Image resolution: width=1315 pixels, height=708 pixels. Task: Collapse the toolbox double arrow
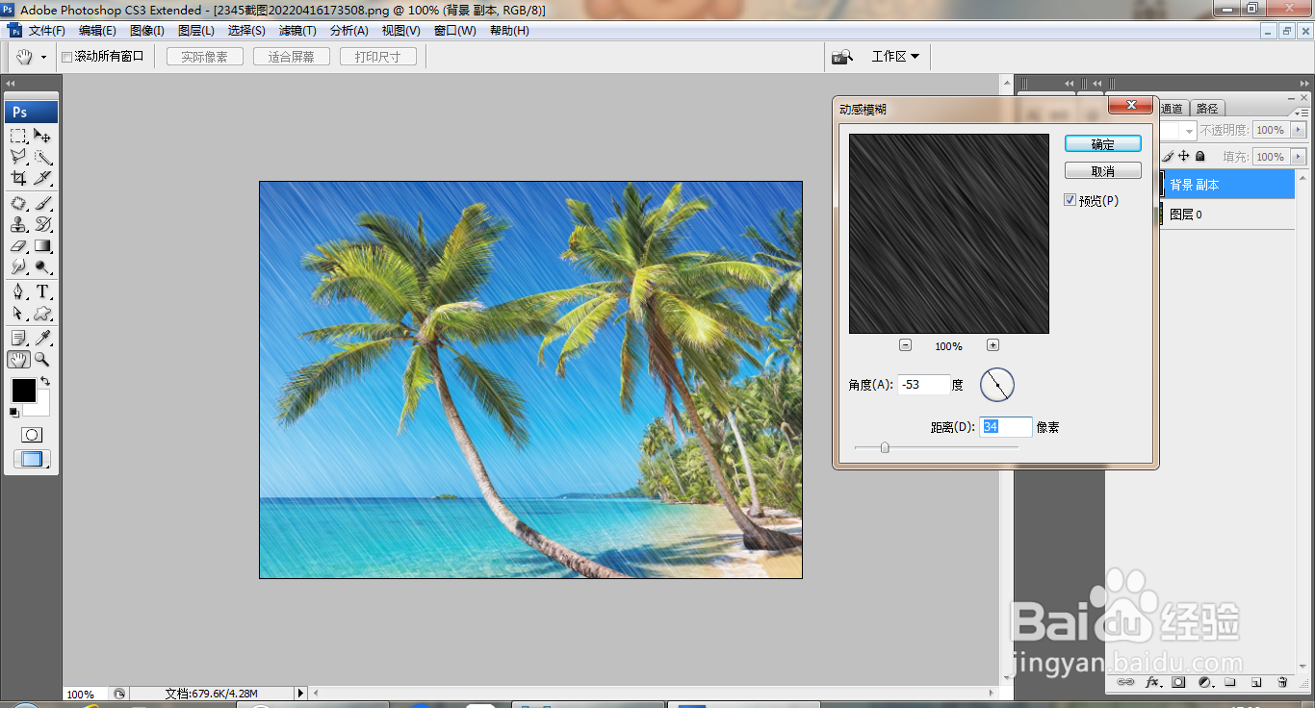click(11, 84)
